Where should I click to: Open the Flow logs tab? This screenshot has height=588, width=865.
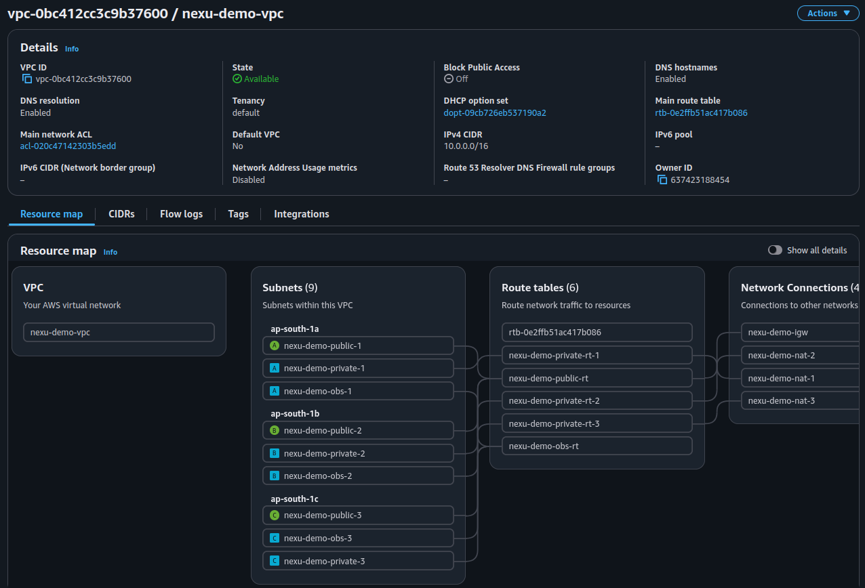pyautogui.click(x=181, y=213)
